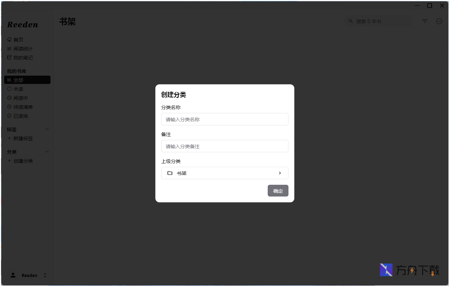The height and width of the screenshot is (287, 450).
Task: Click the folder icon in 上级分类 selector
Action: (x=170, y=173)
